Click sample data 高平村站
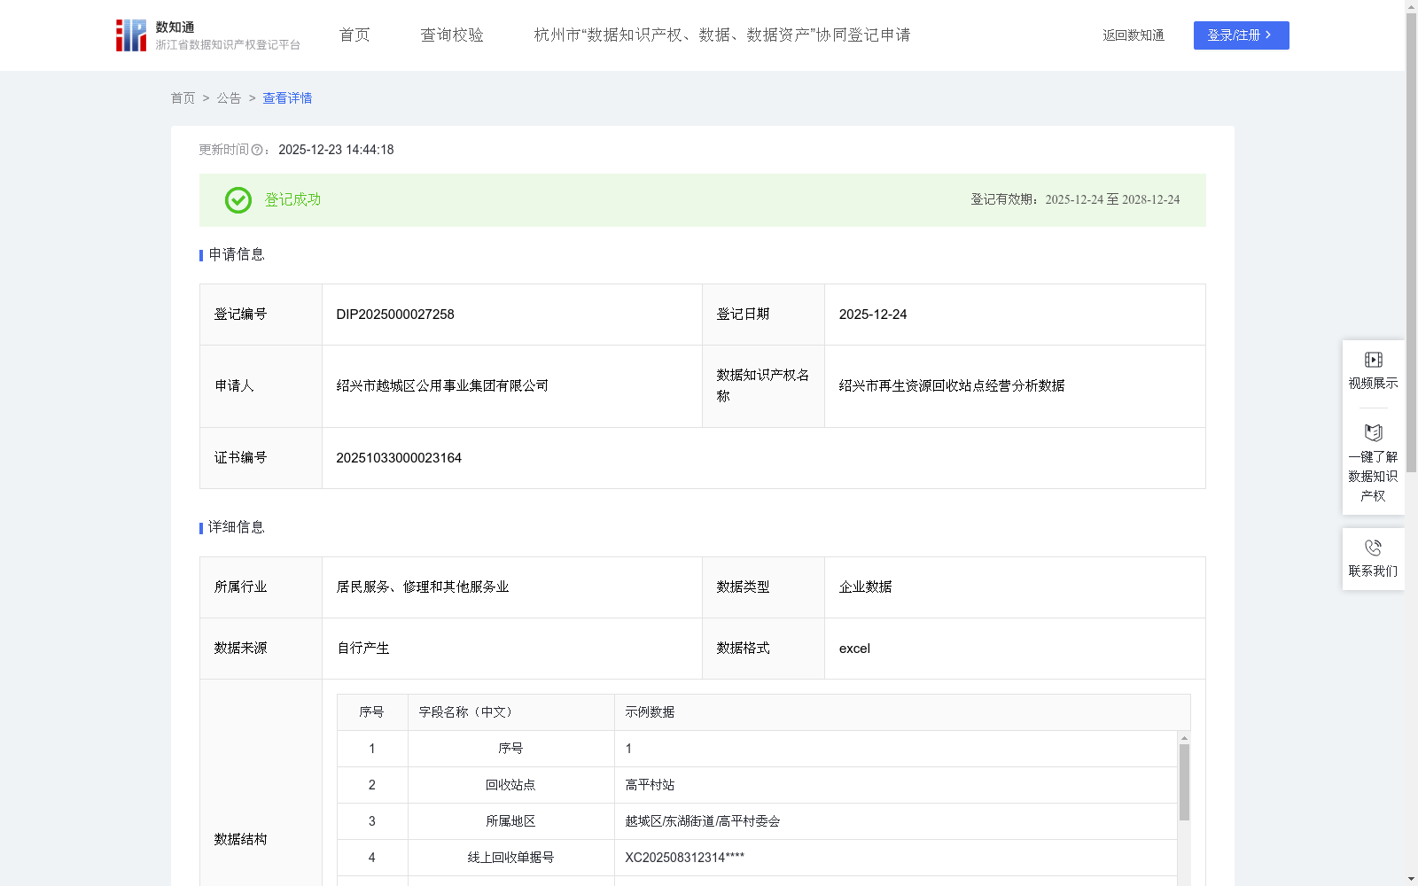This screenshot has width=1418, height=886. click(x=650, y=785)
